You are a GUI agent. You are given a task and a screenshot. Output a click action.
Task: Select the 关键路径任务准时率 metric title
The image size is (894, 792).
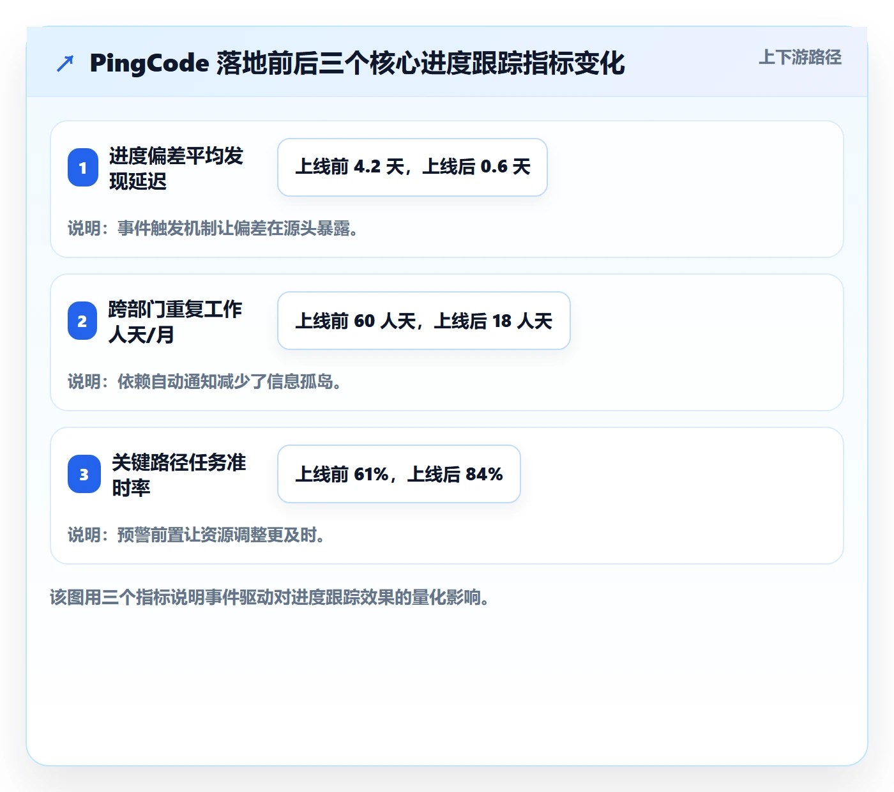[x=179, y=475]
